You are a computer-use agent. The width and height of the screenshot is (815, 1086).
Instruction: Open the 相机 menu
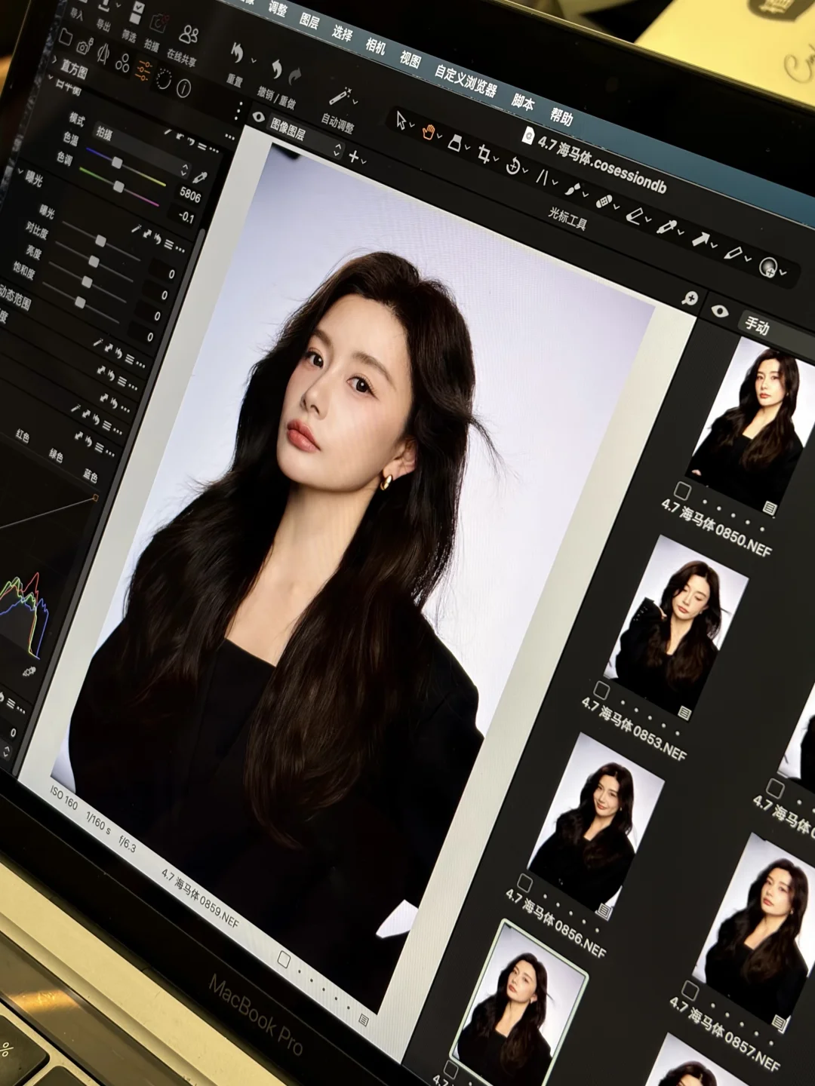tap(375, 45)
